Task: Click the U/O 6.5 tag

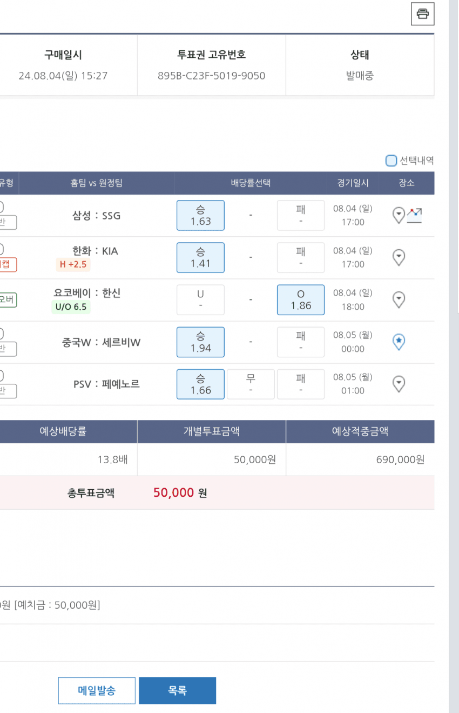Action: tap(69, 307)
